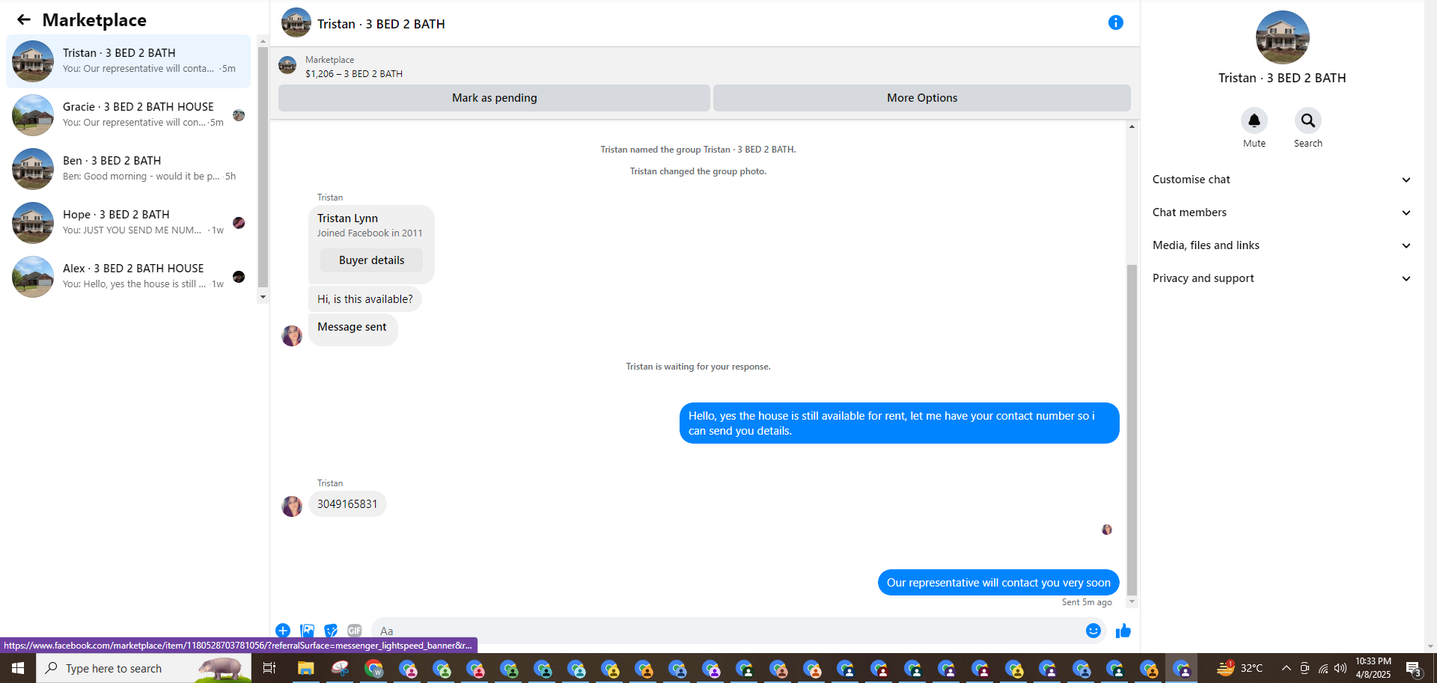The height and width of the screenshot is (683, 1437).
Task: Launch Snipping Tool from the taskbar
Action: (x=340, y=668)
